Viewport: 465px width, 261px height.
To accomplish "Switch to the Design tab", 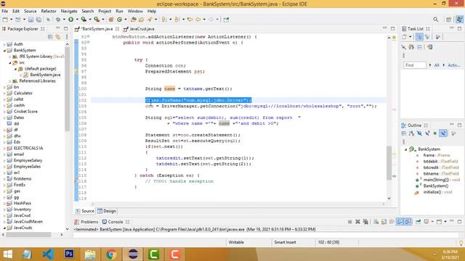I will point(107,211).
